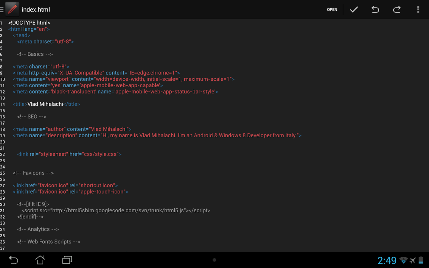Click the Web Fonts Scripts comment line
The width and height of the screenshot is (429, 268).
49,241
